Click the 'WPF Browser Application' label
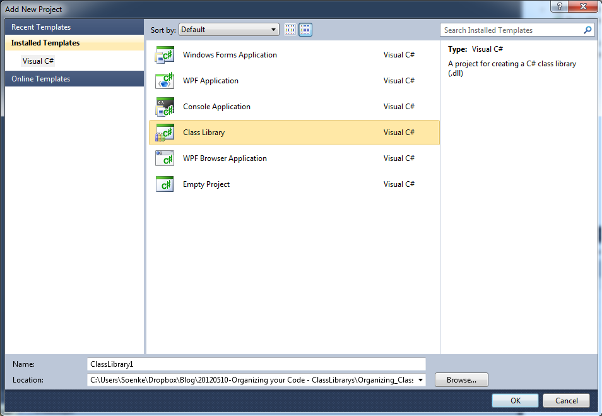Viewport: 602px width, 416px height. (225, 158)
